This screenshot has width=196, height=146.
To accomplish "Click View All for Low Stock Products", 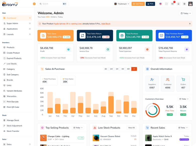I will click(x=132, y=128).
